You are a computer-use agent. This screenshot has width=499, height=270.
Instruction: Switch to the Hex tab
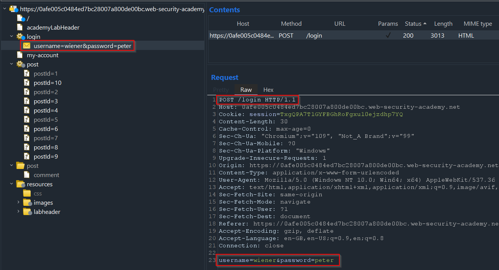coord(268,89)
